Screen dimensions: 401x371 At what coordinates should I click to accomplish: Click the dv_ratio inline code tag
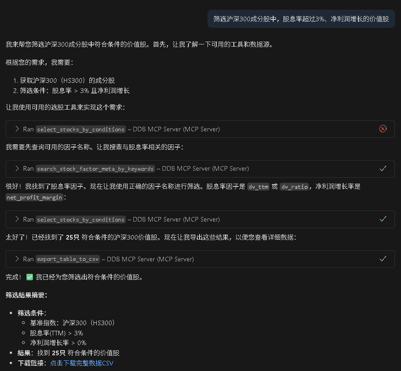[x=294, y=187]
